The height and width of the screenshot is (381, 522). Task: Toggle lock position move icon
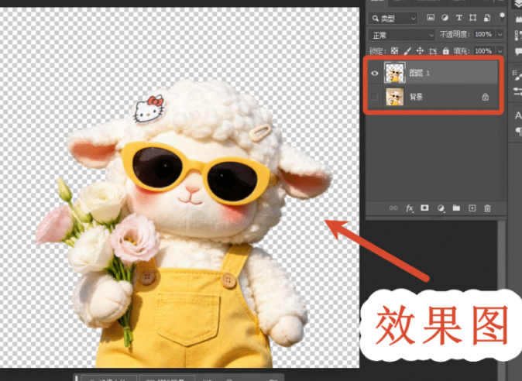click(420, 51)
